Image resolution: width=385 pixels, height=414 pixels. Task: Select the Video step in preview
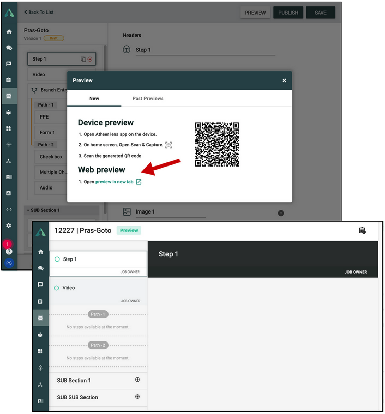98,291
